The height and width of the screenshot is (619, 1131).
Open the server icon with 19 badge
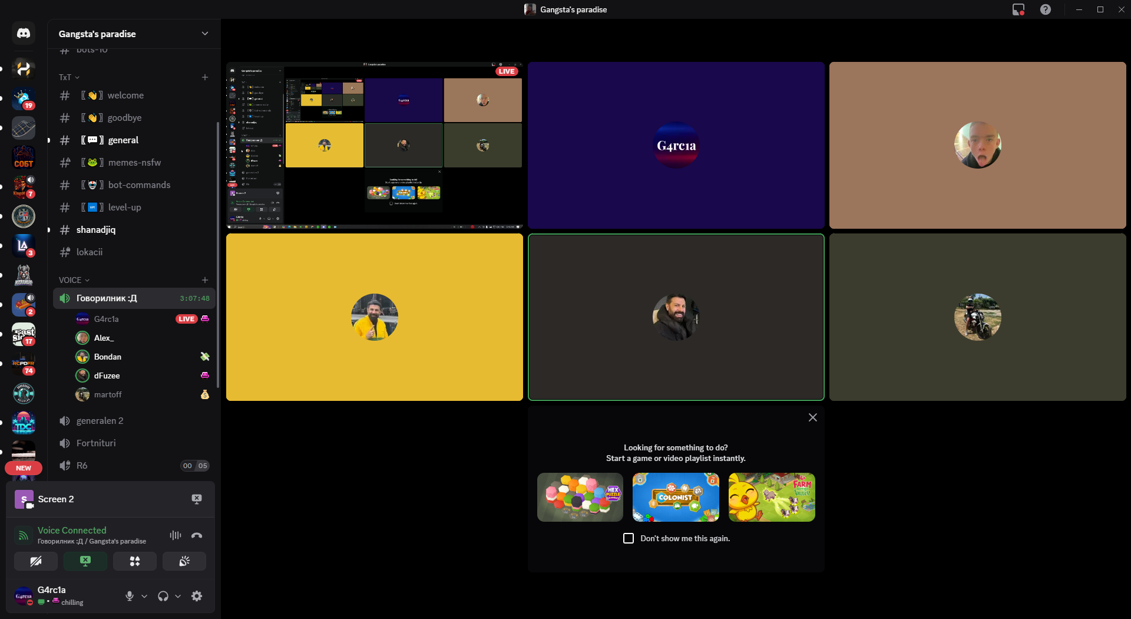tap(24, 98)
